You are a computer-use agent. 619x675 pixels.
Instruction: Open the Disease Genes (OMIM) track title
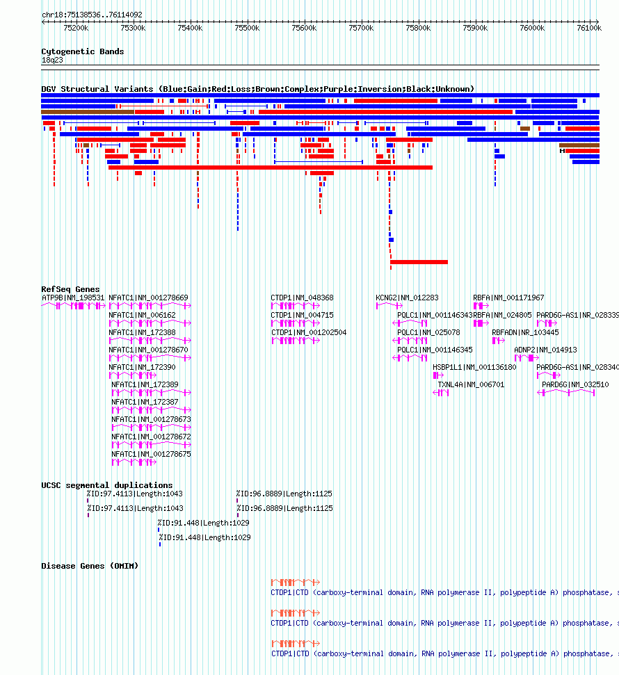tap(90, 566)
